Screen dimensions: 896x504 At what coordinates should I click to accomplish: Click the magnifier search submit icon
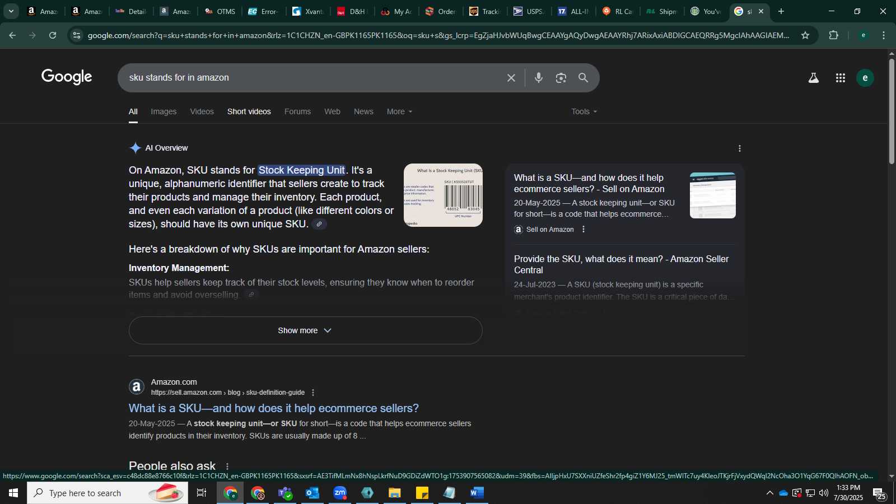pos(584,78)
